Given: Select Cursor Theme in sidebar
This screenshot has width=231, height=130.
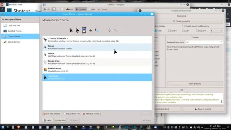Looking at the screenshot, I should point(20,36).
